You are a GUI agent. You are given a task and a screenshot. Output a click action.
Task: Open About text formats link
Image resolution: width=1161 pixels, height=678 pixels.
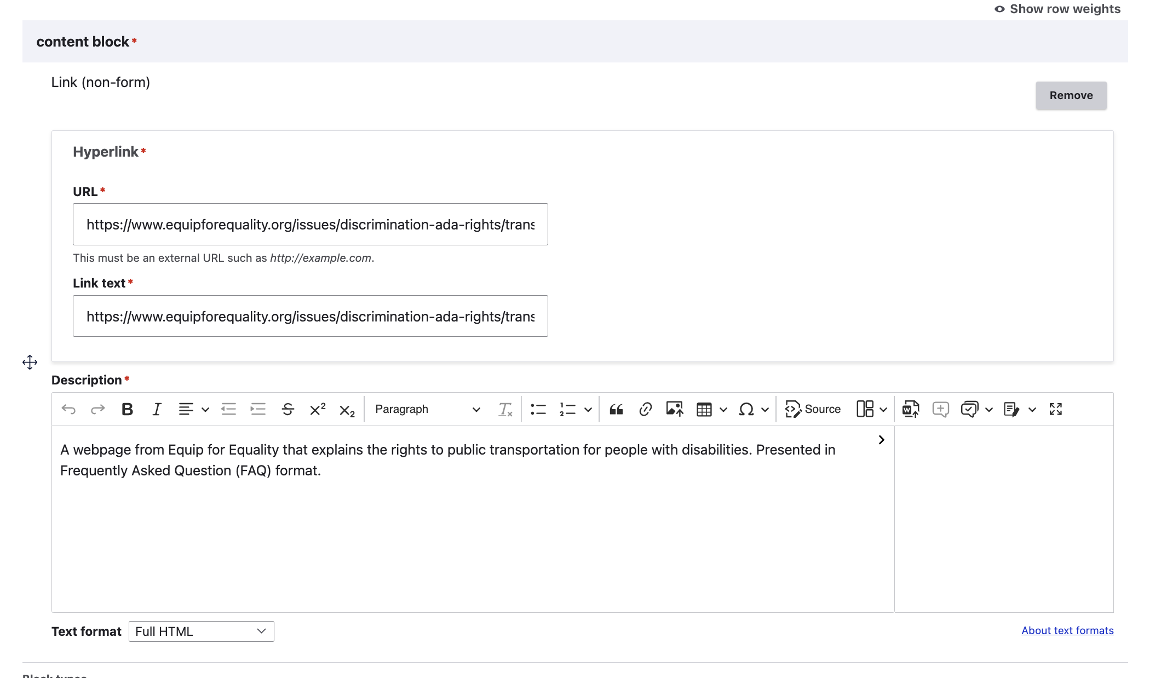coord(1067,630)
